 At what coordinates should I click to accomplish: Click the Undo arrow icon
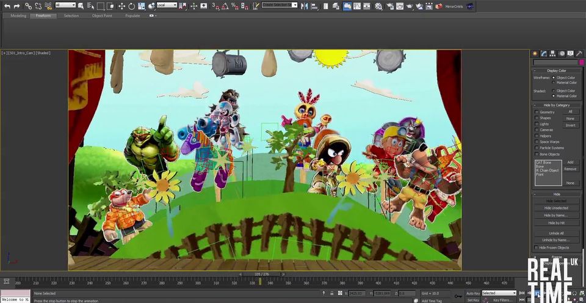(x=7, y=6)
